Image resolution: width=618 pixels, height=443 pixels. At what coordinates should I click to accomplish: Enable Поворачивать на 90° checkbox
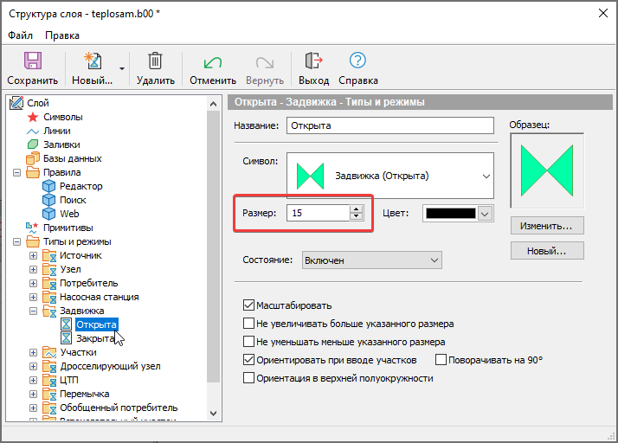(441, 360)
